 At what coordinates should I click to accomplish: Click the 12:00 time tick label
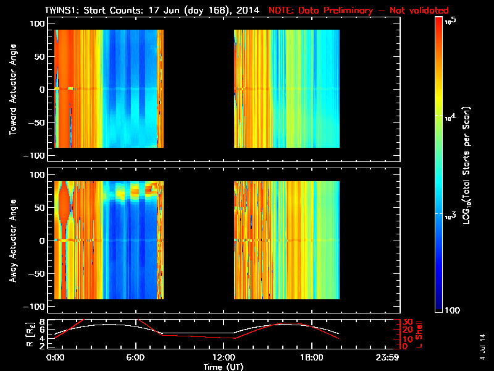(225, 358)
